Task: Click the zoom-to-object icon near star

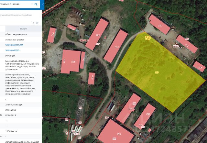Action: click(x=33, y=23)
